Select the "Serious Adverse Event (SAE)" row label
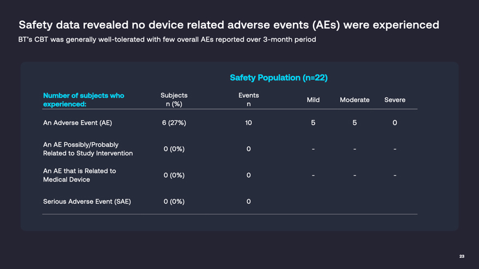Screen dimensions: 479x269 (x=87, y=202)
